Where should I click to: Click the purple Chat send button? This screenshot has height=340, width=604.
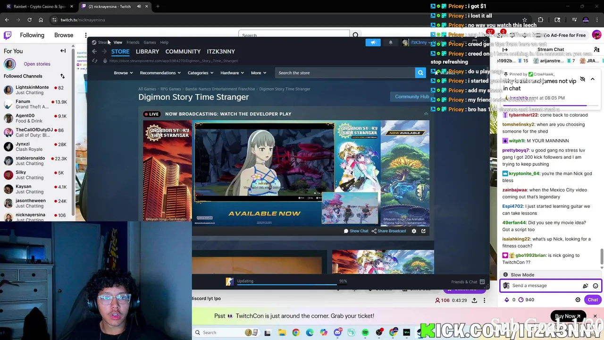pos(593,300)
